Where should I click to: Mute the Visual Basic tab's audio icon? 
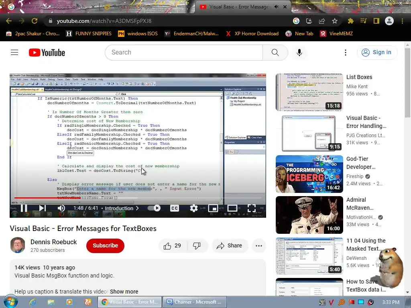point(276,7)
